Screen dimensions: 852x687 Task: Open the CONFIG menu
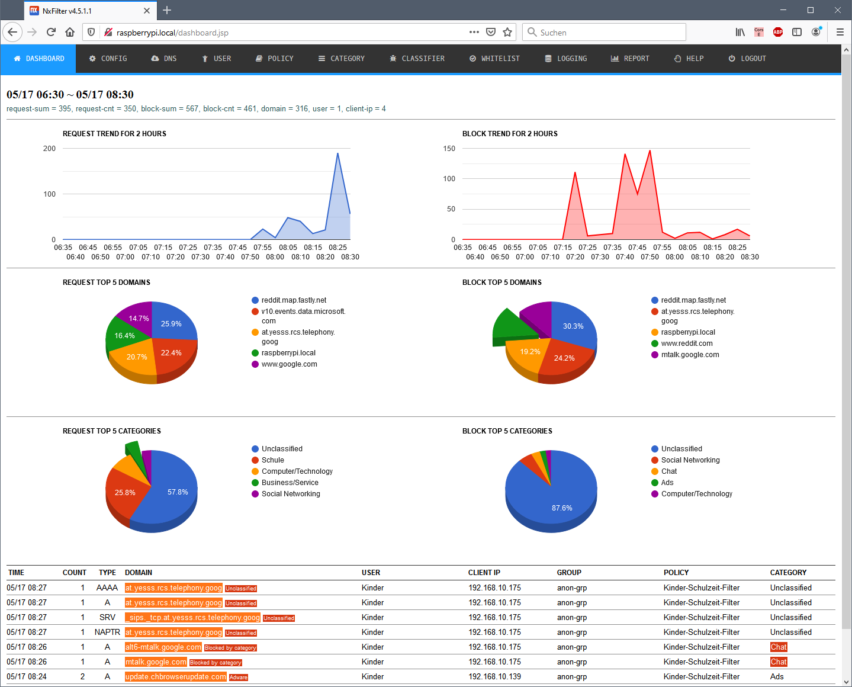tap(108, 59)
